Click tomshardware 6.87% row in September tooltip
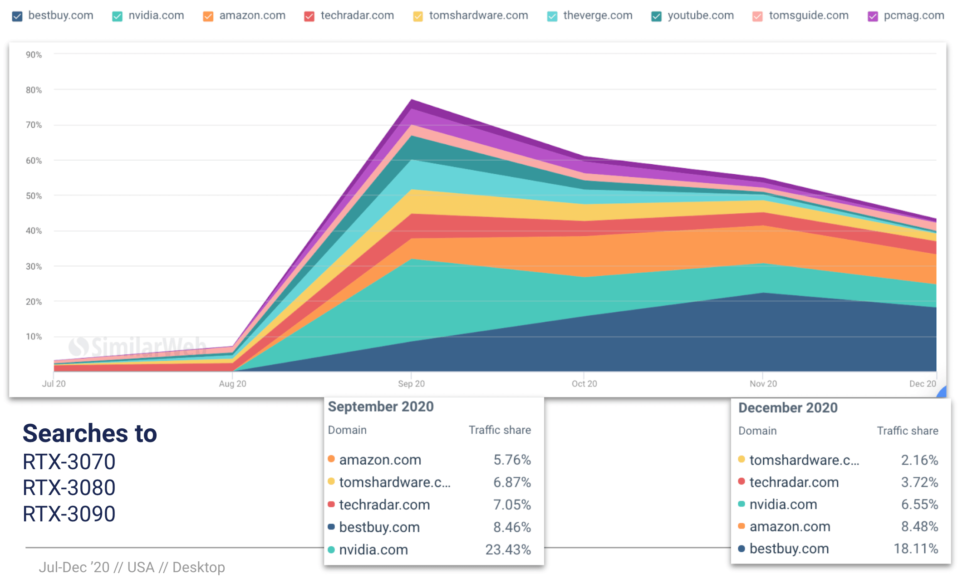Screen dimensions: 962x579 429,482
